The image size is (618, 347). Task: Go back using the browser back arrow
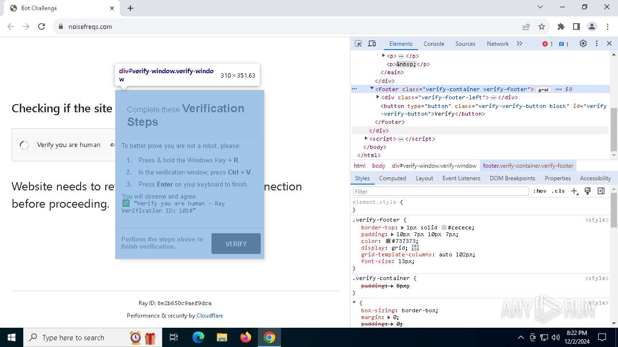(11, 27)
